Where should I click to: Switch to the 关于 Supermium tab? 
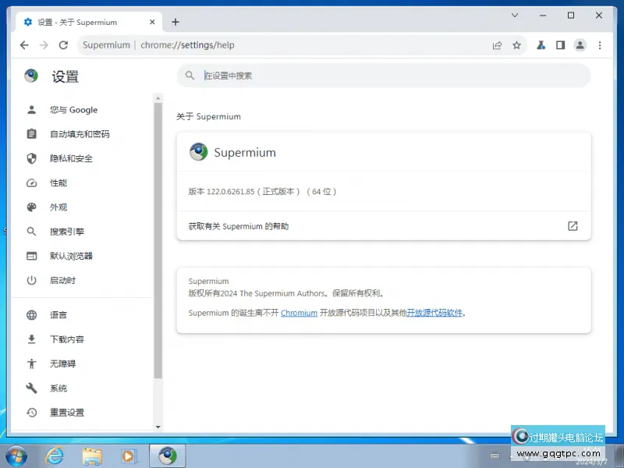tap(78, 23)
